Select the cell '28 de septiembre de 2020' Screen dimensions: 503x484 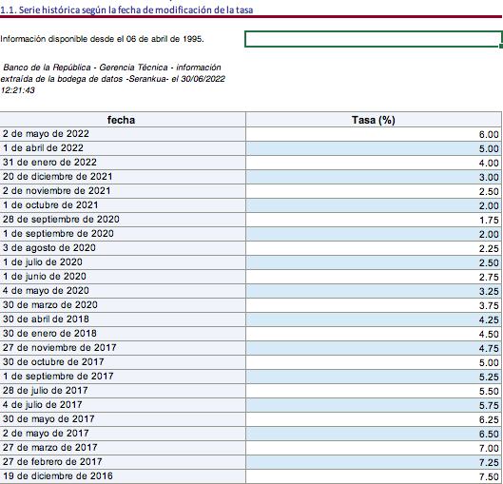[x=123, y=220]
